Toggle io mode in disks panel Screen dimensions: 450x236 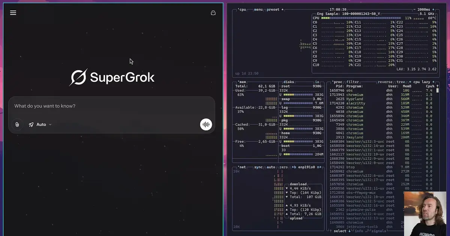coord(317,82)
